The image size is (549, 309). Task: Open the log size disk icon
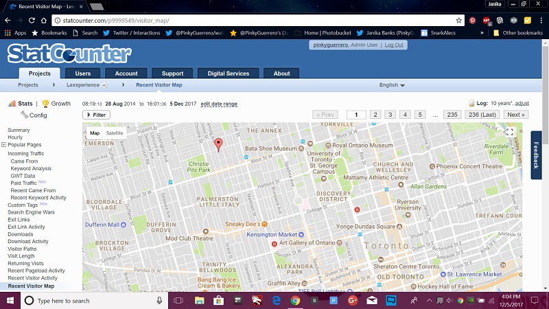pyautogui.click(x=471, y=104)
